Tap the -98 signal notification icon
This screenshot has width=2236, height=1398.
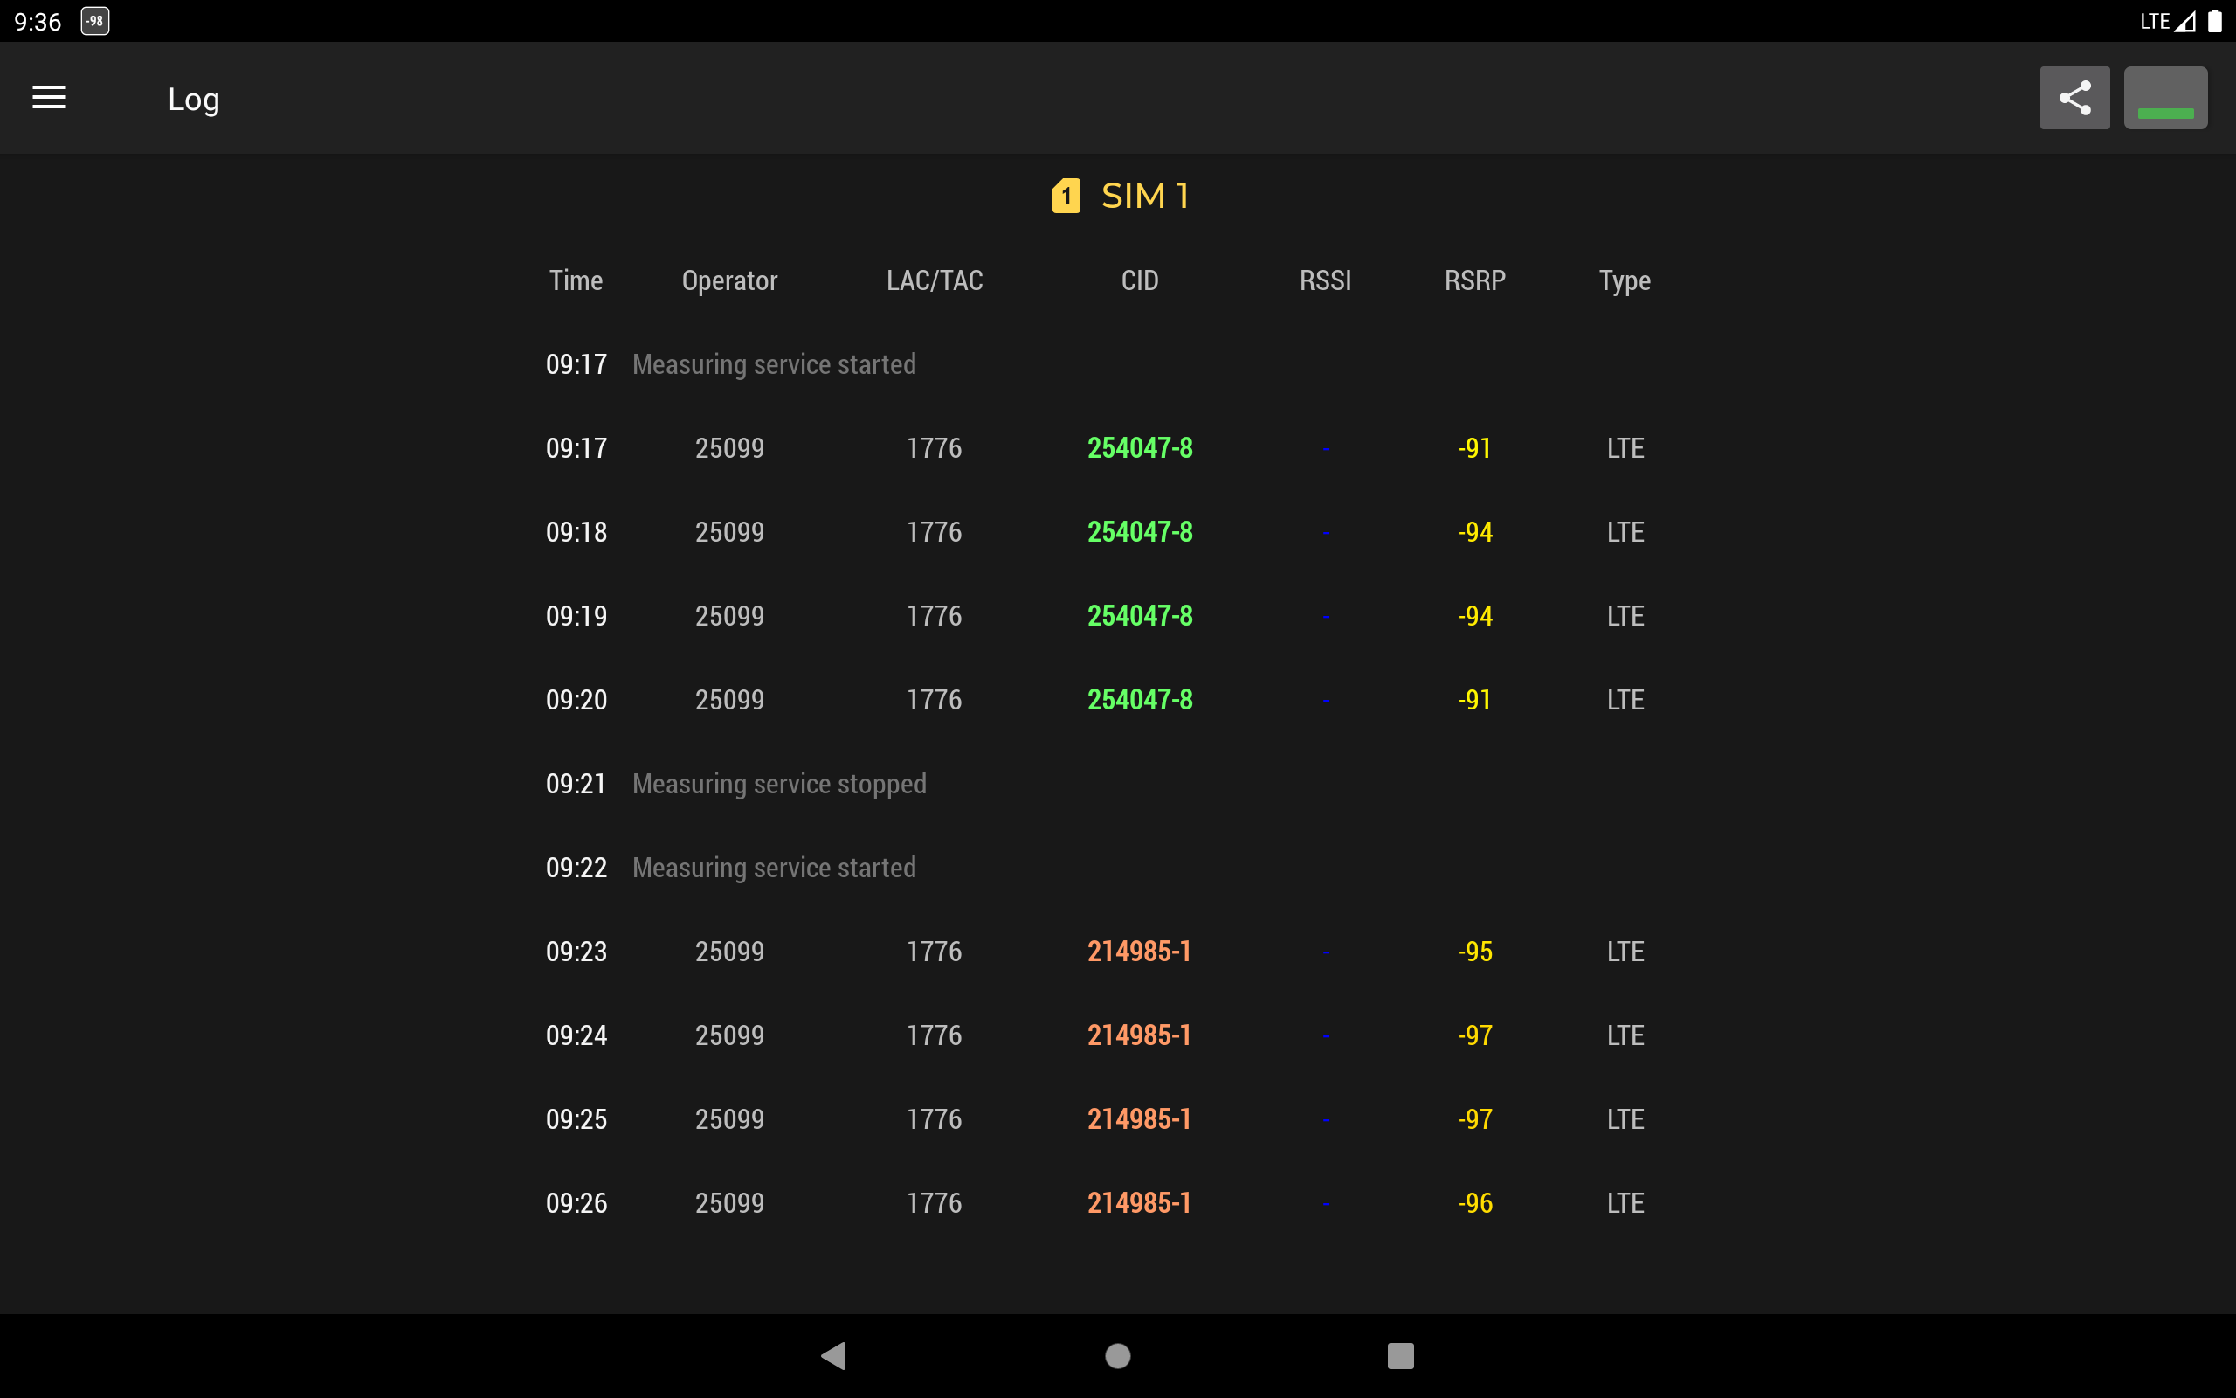point(95,21)
